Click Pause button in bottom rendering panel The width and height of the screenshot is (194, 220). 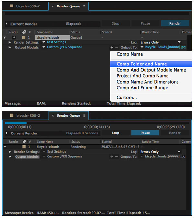coord(145,133)
